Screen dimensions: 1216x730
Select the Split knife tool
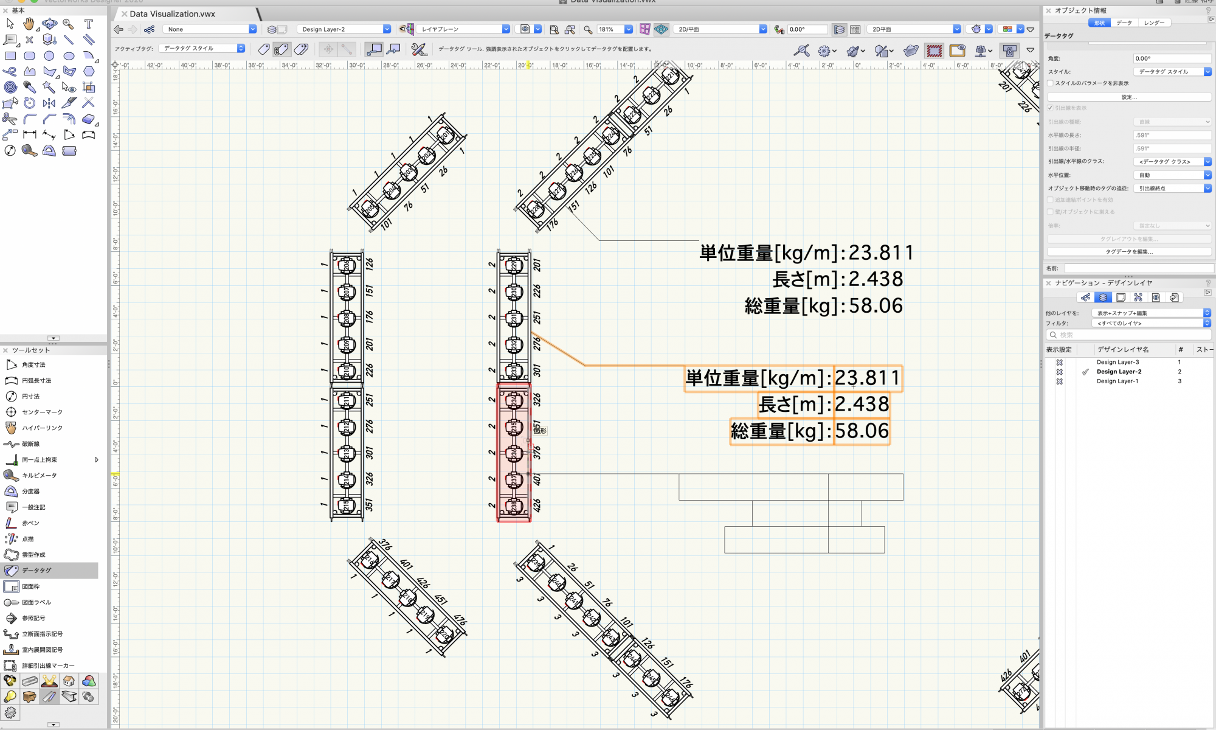tap(69, 103)
